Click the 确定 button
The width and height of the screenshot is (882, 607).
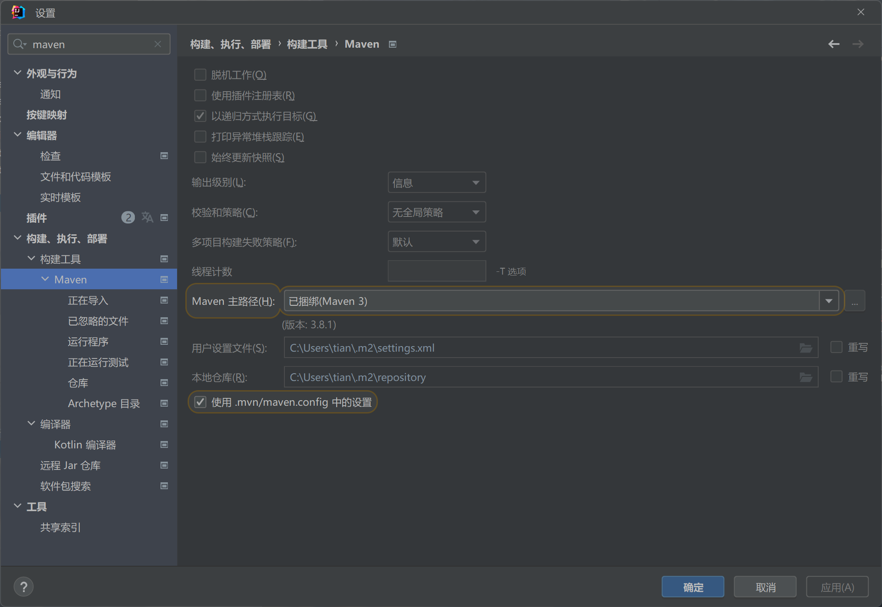(693, 587)
